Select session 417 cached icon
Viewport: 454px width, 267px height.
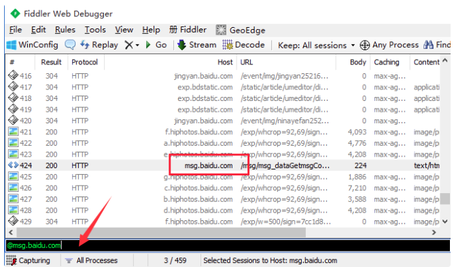click(x=13, y=87)
